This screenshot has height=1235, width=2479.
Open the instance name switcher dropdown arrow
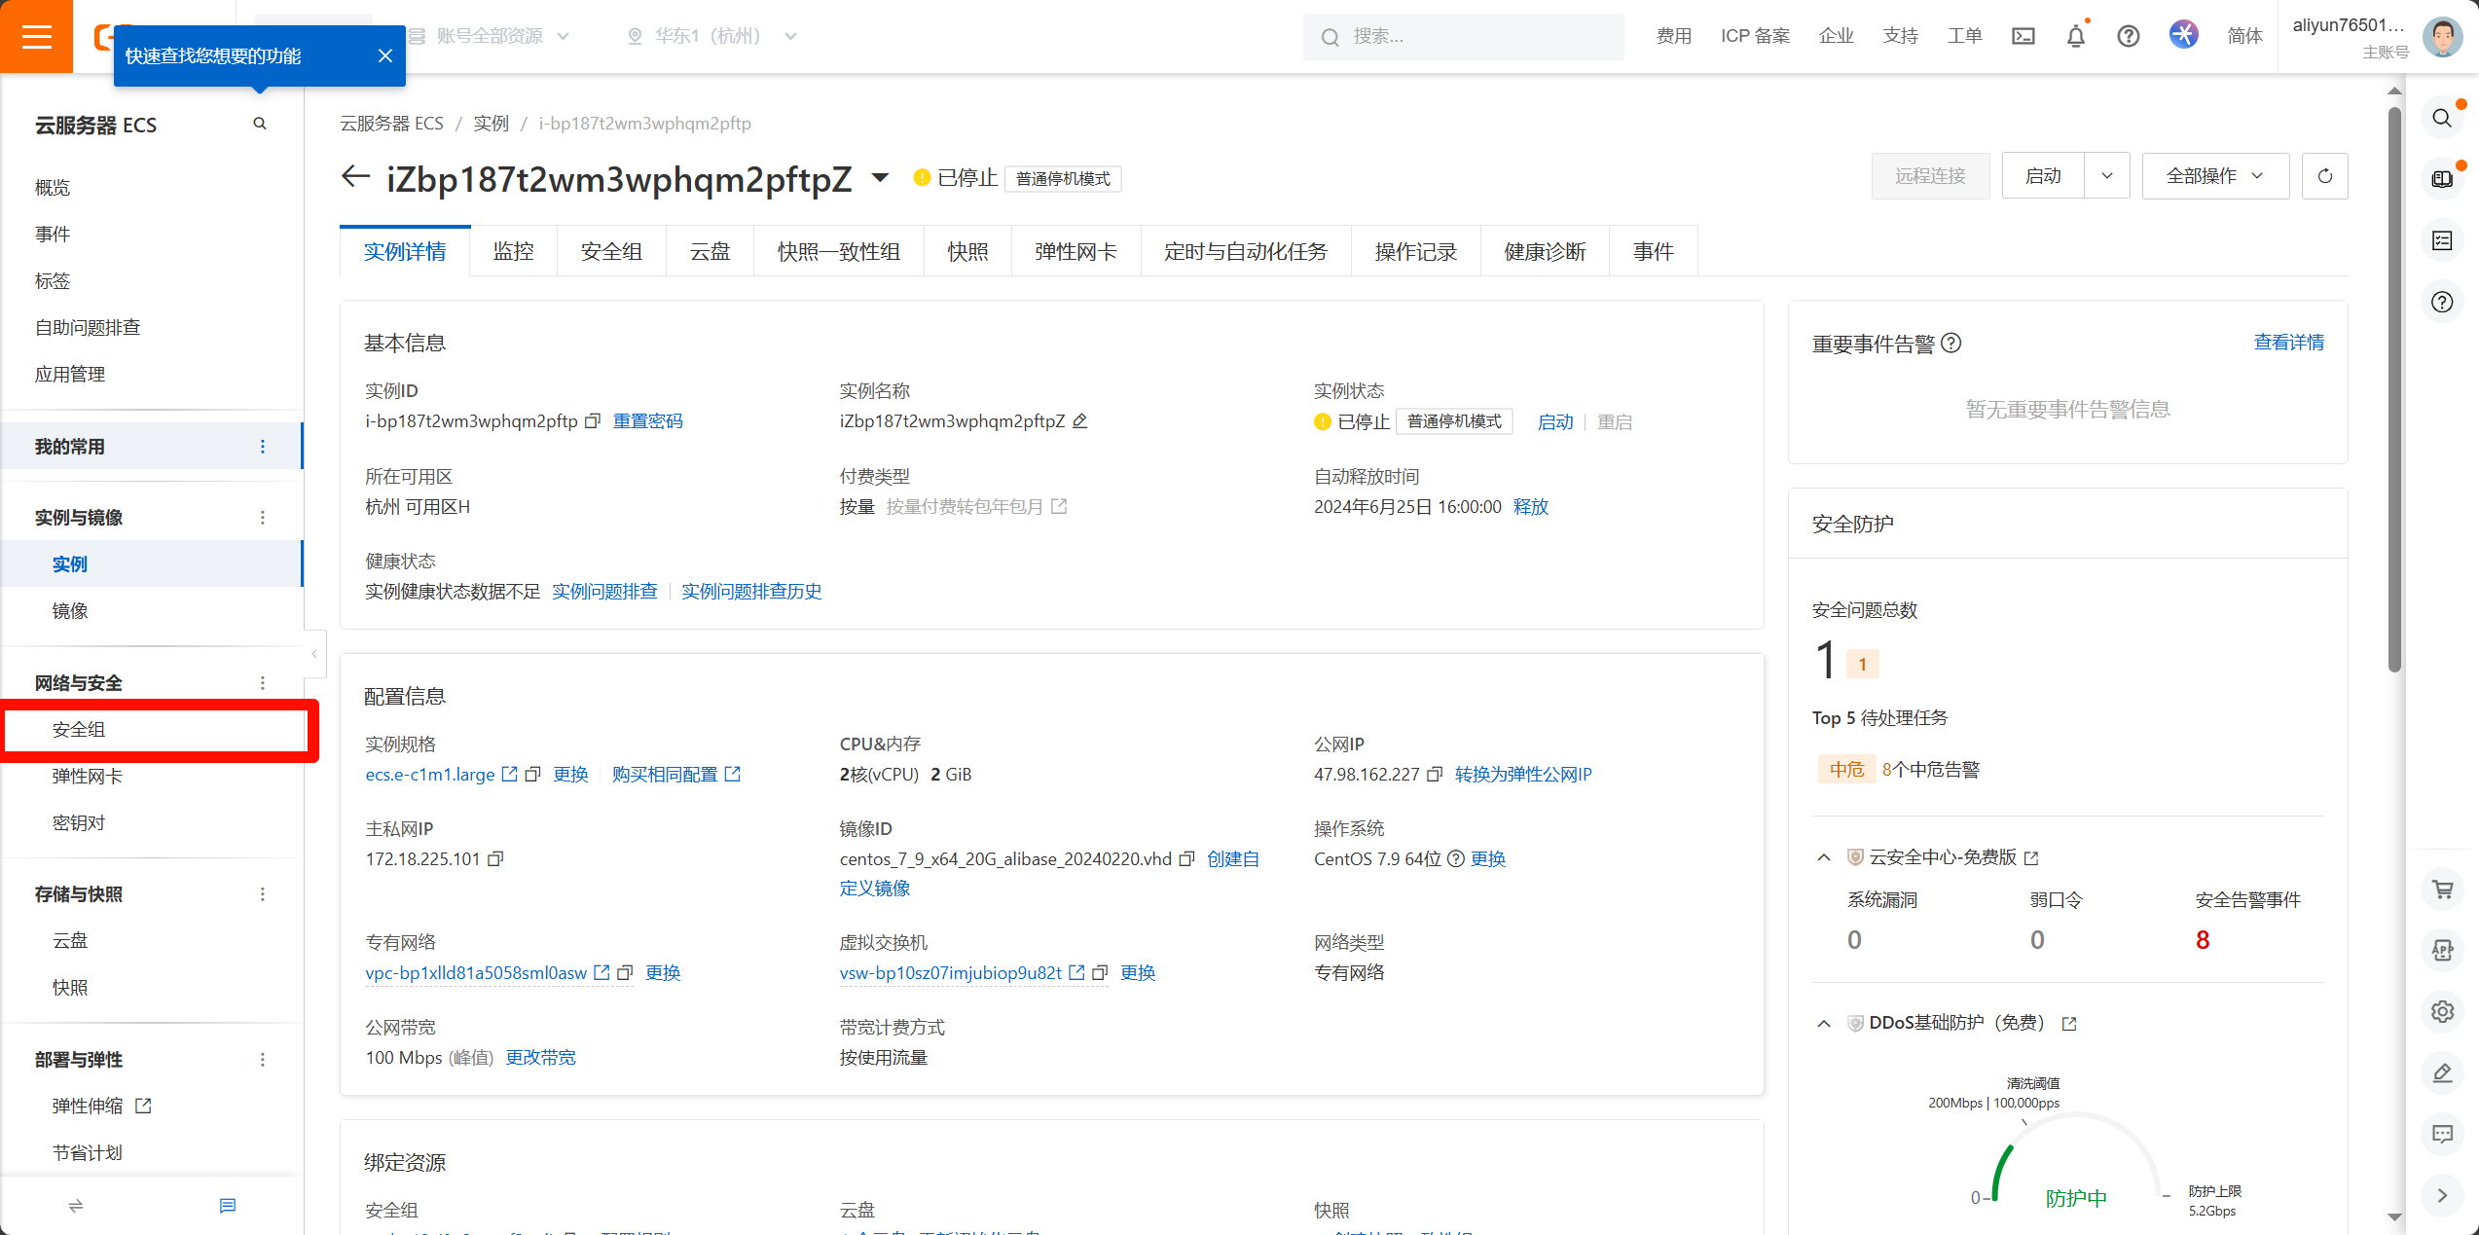[x=880, y=177]
